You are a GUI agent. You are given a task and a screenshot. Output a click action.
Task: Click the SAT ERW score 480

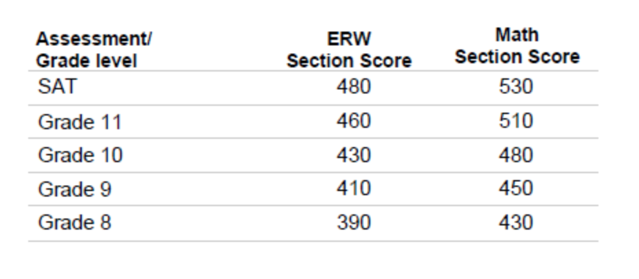pyautogui.click(x=353, y=87)
